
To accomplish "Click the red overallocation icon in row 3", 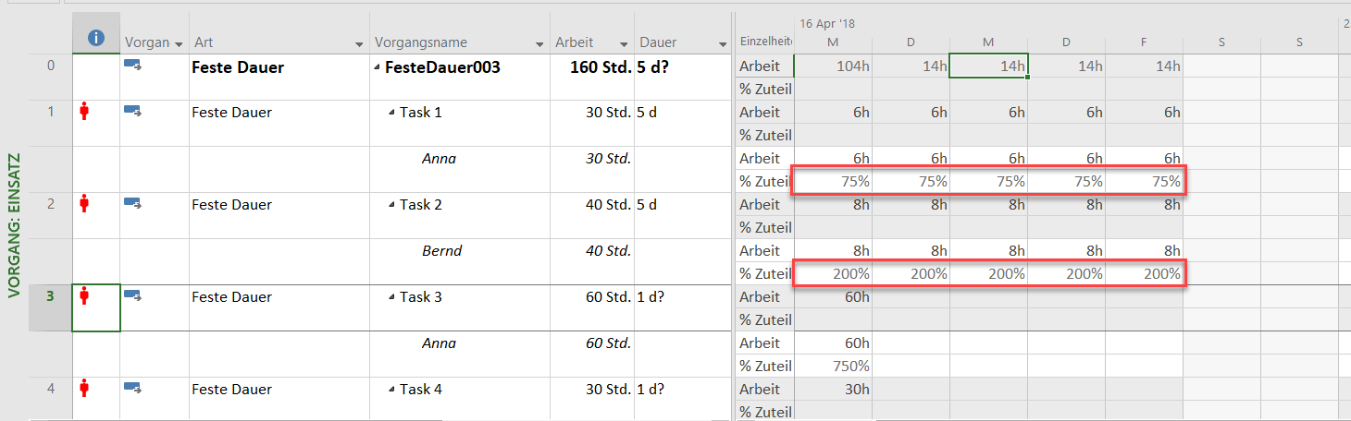I will (x=85, y=296).
